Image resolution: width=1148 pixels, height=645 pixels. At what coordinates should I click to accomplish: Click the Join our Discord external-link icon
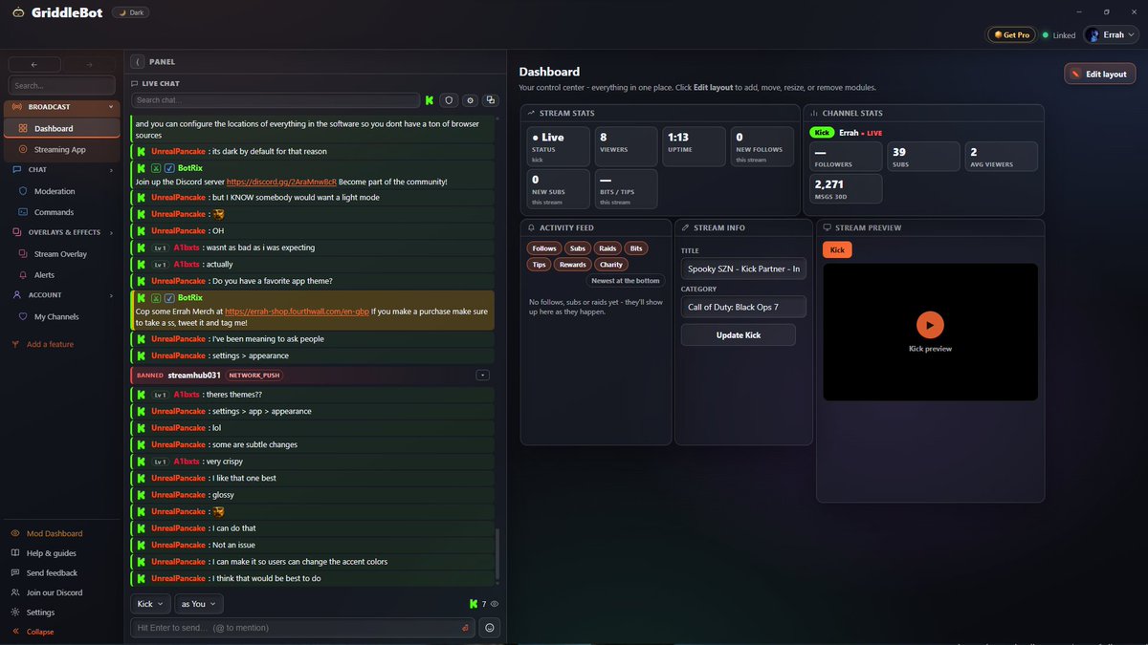[x=15, y=592]
